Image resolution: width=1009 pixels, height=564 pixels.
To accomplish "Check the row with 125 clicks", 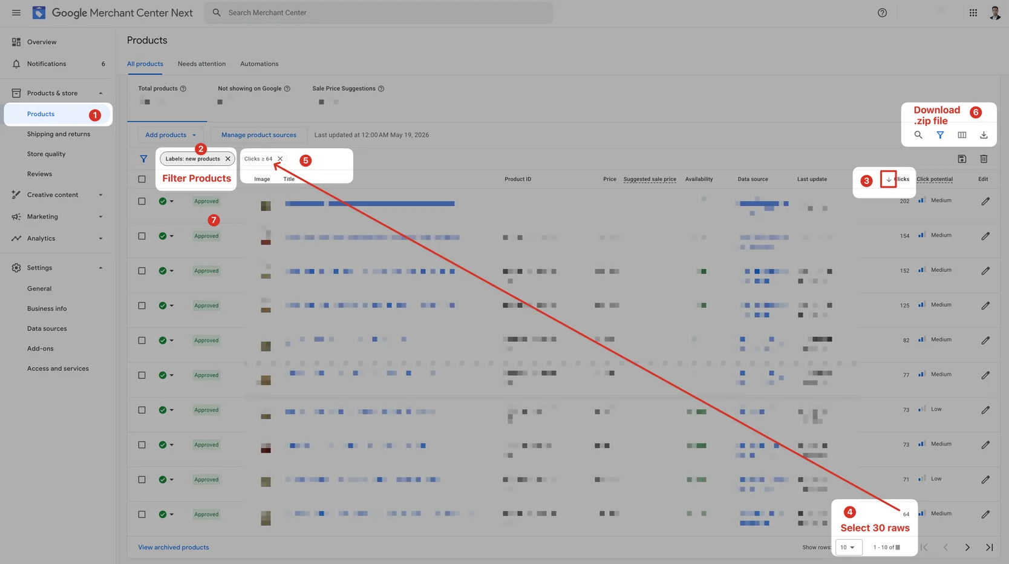I will tap(142, 306).
